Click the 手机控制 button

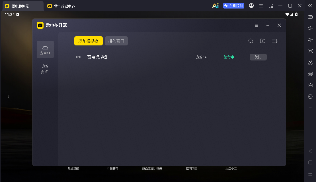(x=234, y=6)
